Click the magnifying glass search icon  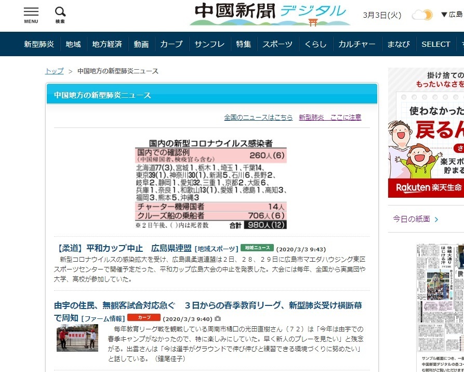60,15
